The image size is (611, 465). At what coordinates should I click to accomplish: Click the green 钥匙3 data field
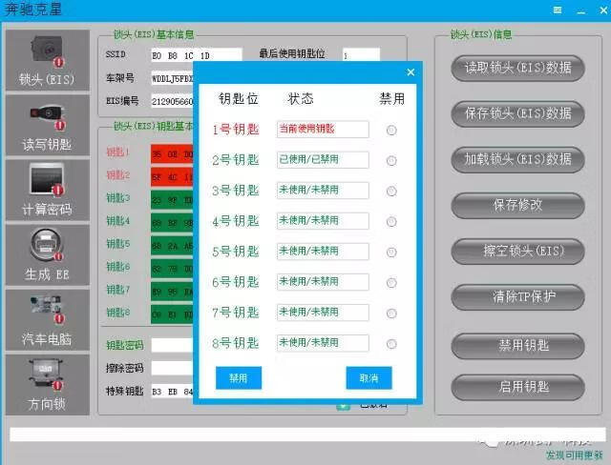172,200
